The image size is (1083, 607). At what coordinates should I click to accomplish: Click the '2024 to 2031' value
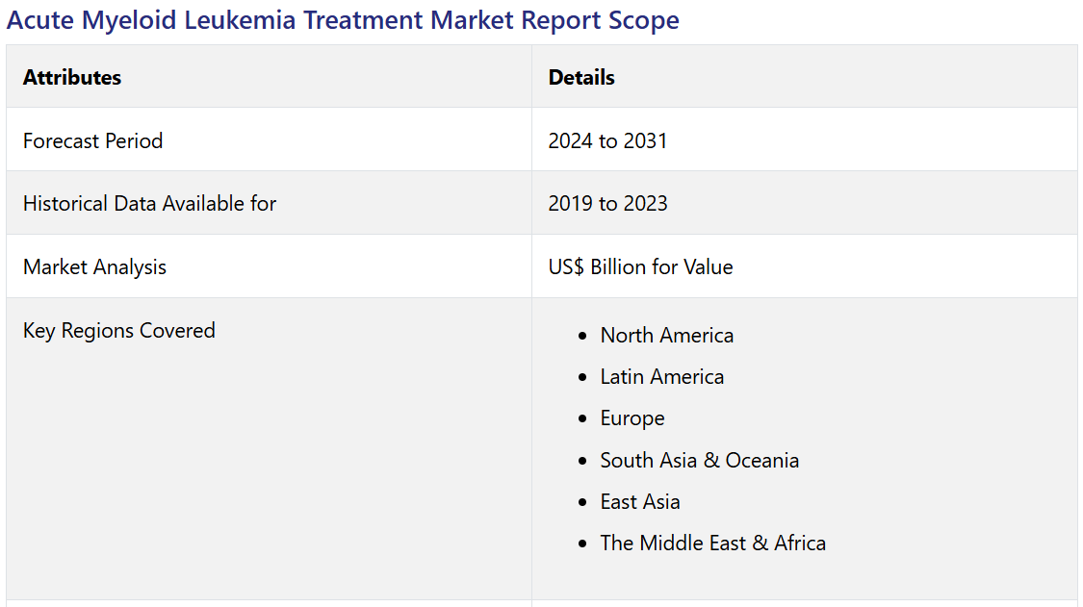(x=607, y=140)
